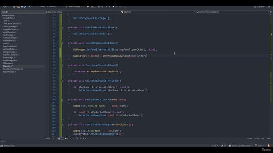Image resolution: width=273 pixels, height=153 pixels.
Task: Collapse the InventoryClosedCallback method
Action: pyautogui.click(x=62, y=65)
